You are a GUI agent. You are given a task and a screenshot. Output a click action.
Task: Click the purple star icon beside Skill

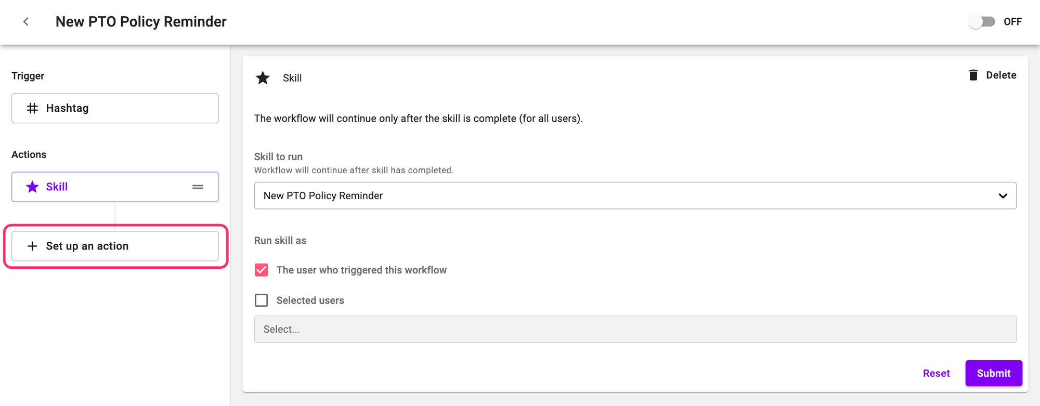(x=32, y=187)
